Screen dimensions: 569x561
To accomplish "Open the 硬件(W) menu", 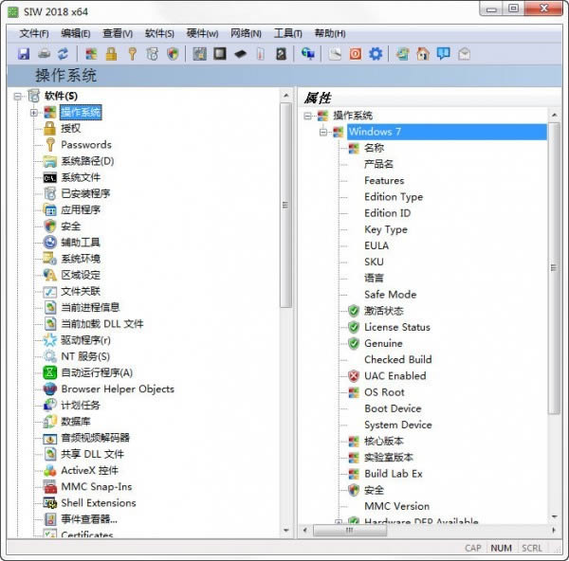I will point(202,34).
